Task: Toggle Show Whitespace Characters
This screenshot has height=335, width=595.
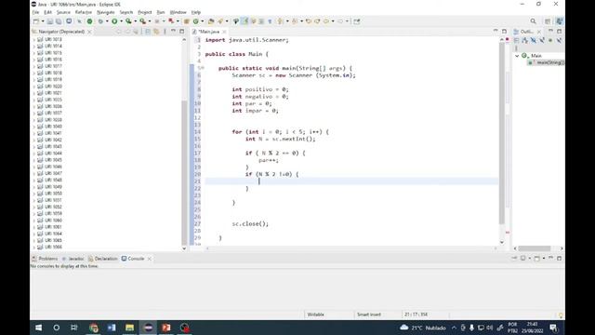Action: [270, 21]
